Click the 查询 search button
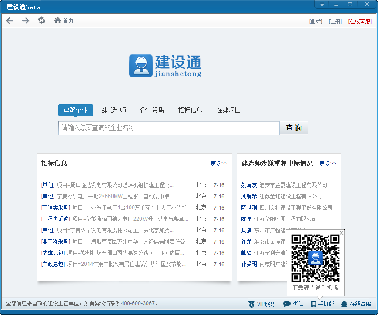 (x=294, y=128)
